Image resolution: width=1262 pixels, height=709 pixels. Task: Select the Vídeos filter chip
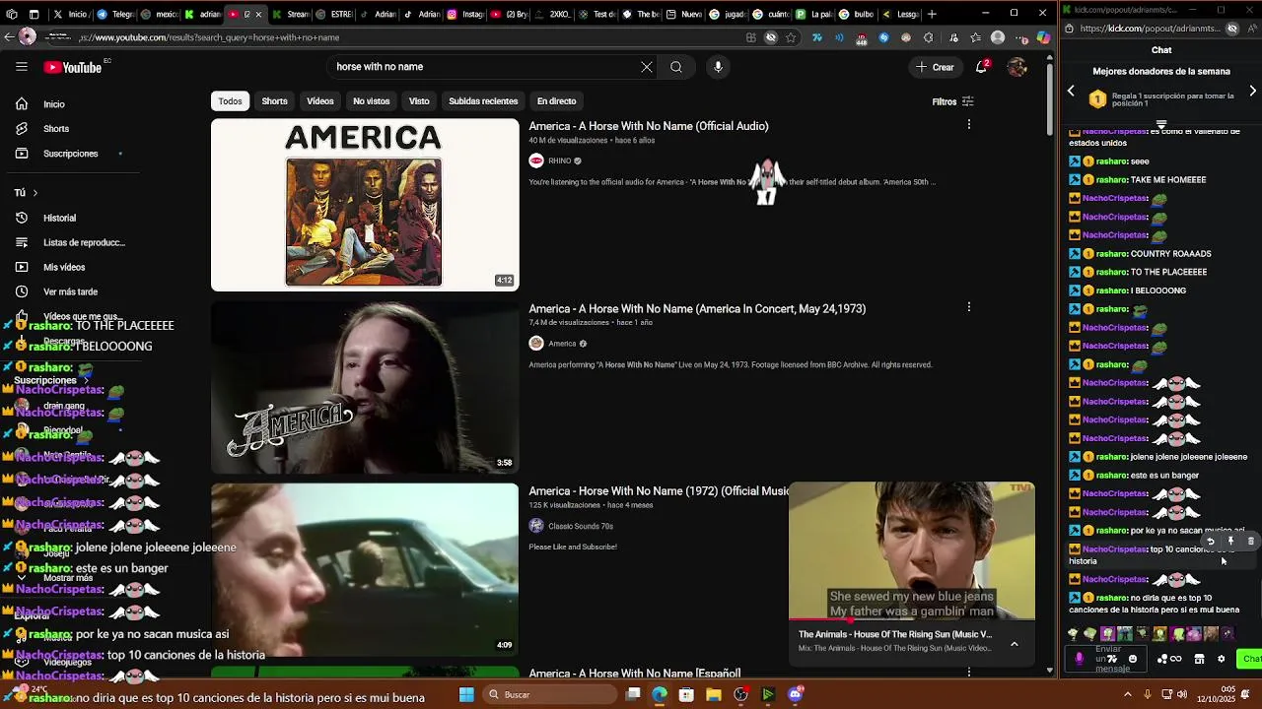(x=320, y=101)
